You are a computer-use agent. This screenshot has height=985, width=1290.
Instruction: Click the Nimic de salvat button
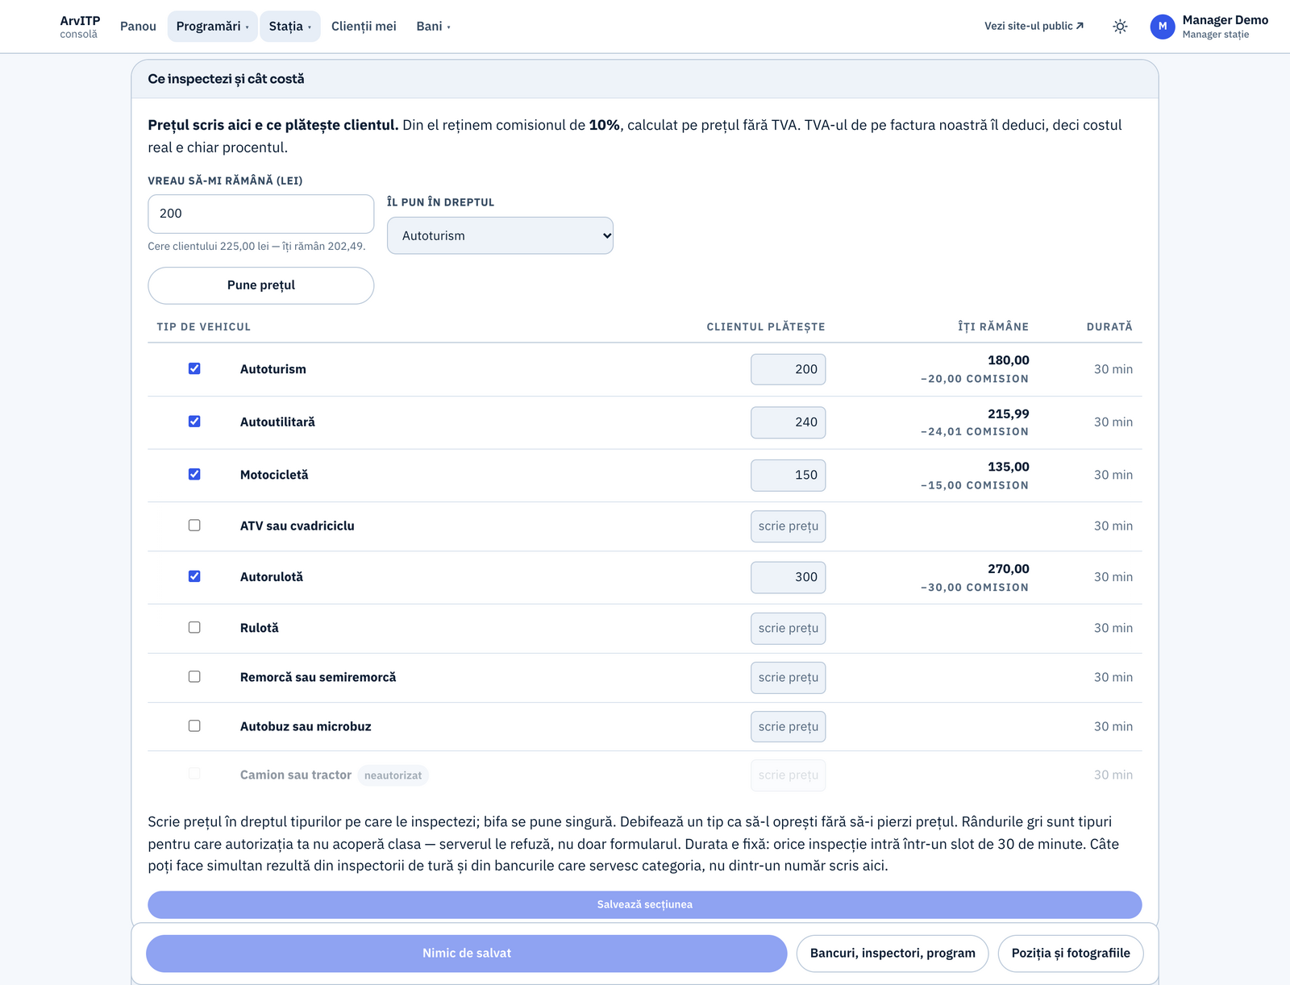coord(467,954)
